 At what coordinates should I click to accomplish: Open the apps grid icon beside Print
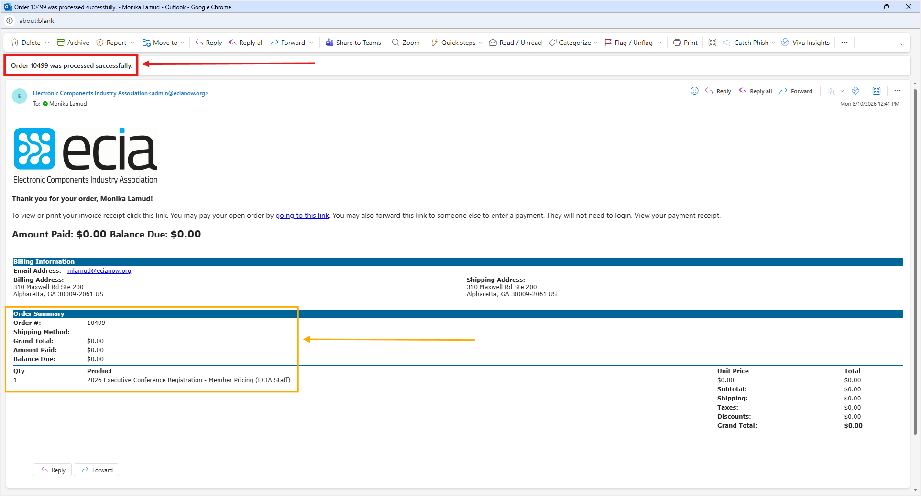713,43
